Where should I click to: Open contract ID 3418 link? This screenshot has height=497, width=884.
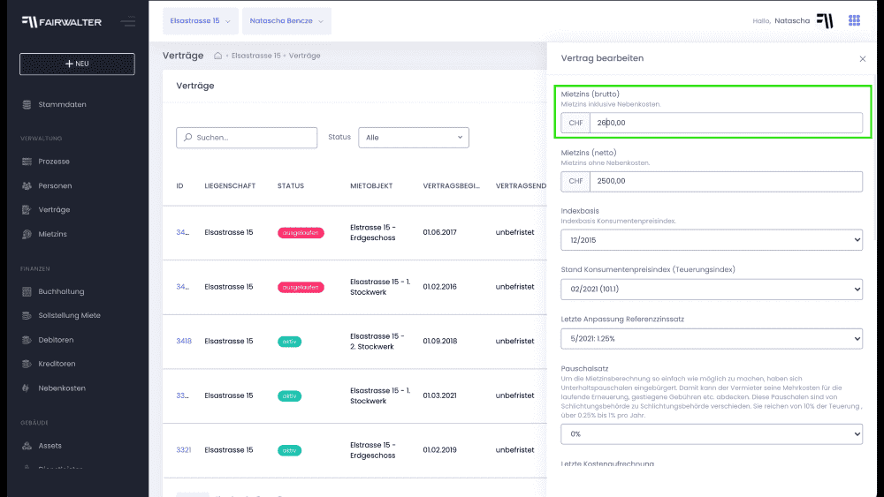click(x=184, y=341)
